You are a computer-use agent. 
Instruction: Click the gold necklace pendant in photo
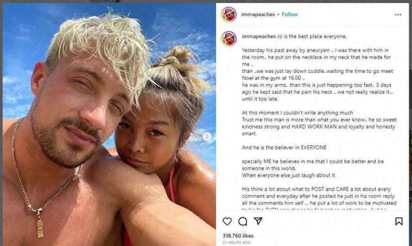tap(40, 225)
